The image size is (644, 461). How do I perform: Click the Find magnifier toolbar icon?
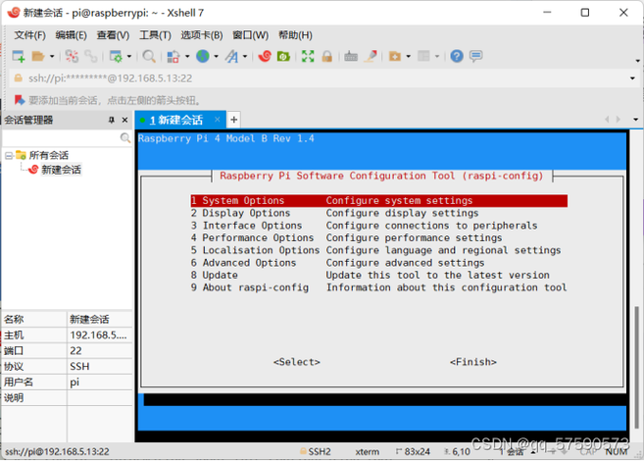149,56
